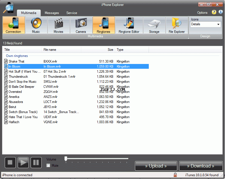Click the note icon beside Haifisch
This screenshot has width=225, height=179.
click(x=6, y=122)
